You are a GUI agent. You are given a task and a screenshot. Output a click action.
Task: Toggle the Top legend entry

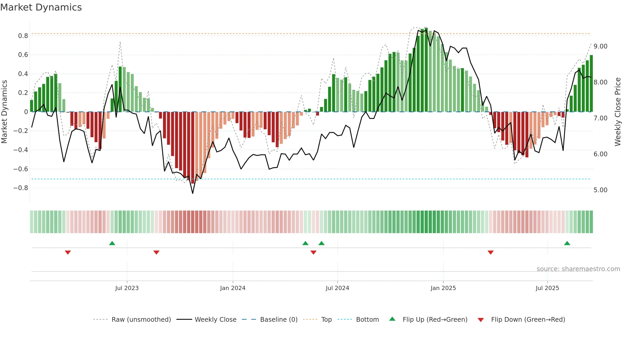click(x=317, y=319)
